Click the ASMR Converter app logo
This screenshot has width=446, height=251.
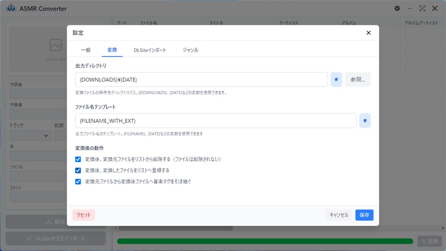[11, 8]
